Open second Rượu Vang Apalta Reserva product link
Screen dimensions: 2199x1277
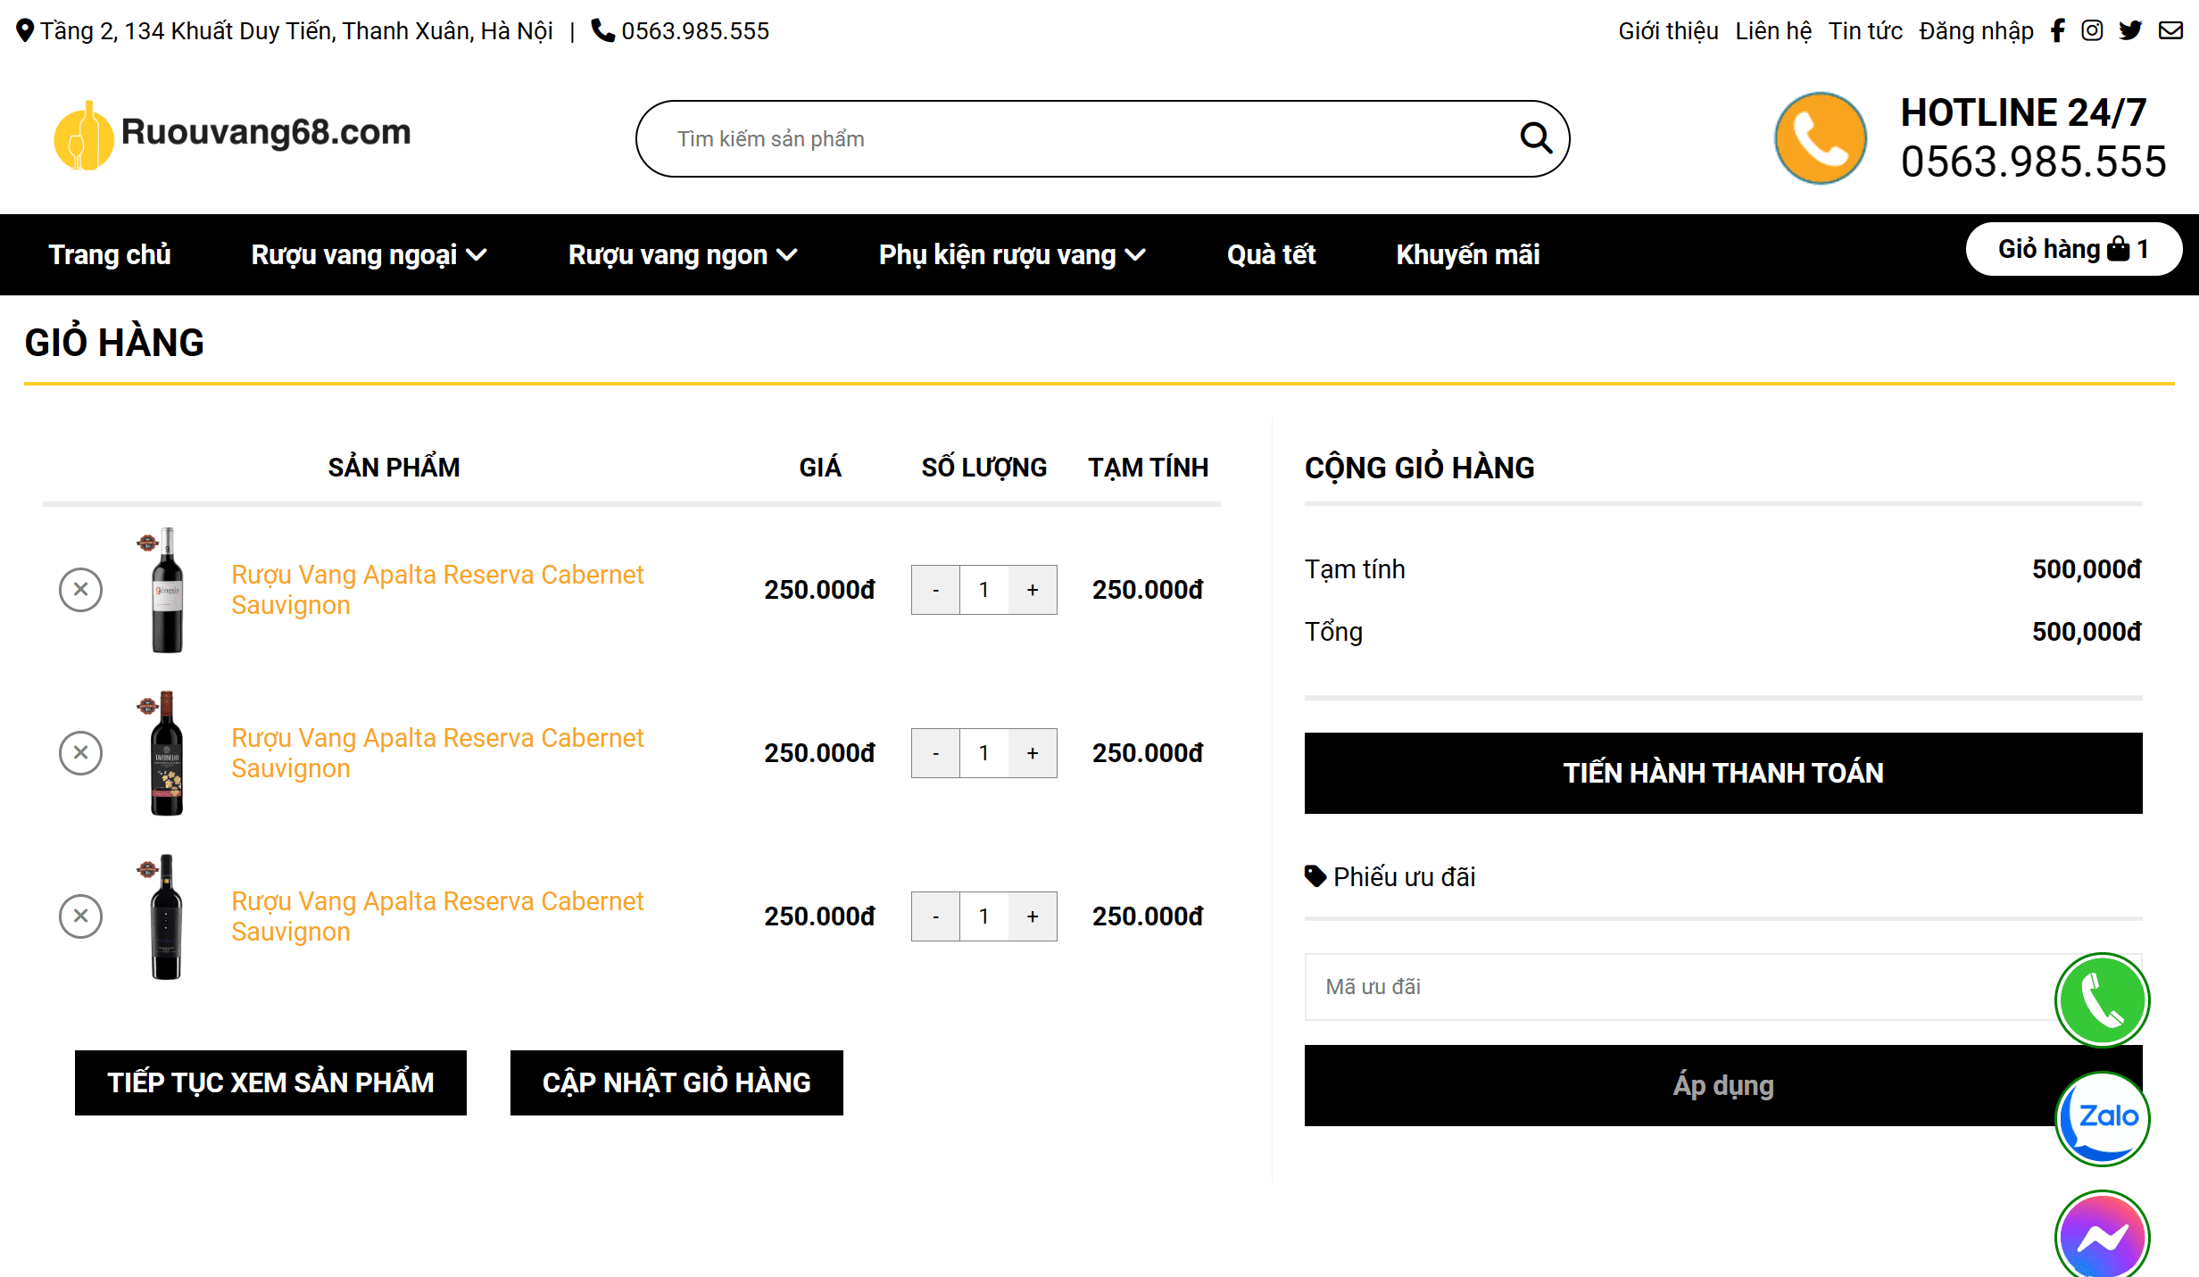click(437, 753)
